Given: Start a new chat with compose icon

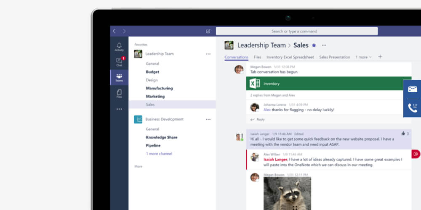Looking at the screenshot, I should pyautogui.click(x=208, y=31).
